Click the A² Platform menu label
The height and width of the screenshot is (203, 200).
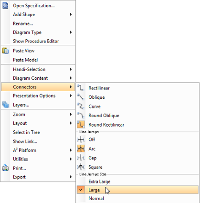pyautogui.click(x=24, y=150)
